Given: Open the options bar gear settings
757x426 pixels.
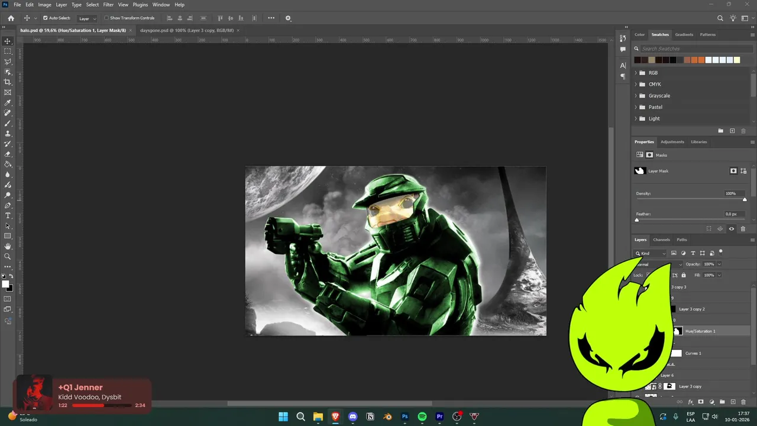Looking at the screenshot, I should [x=288, y=18].
